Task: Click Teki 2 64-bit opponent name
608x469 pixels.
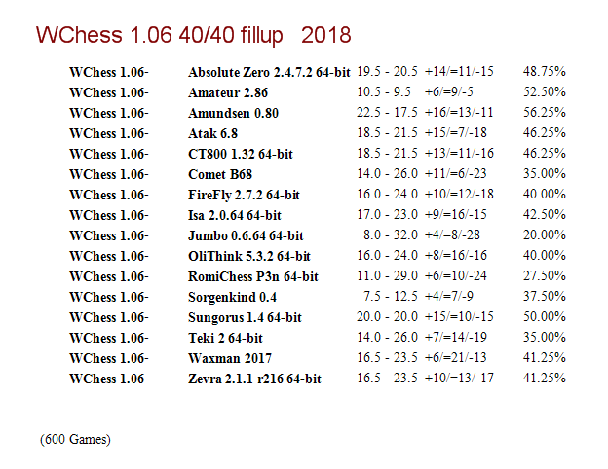Action: (225, 338)
